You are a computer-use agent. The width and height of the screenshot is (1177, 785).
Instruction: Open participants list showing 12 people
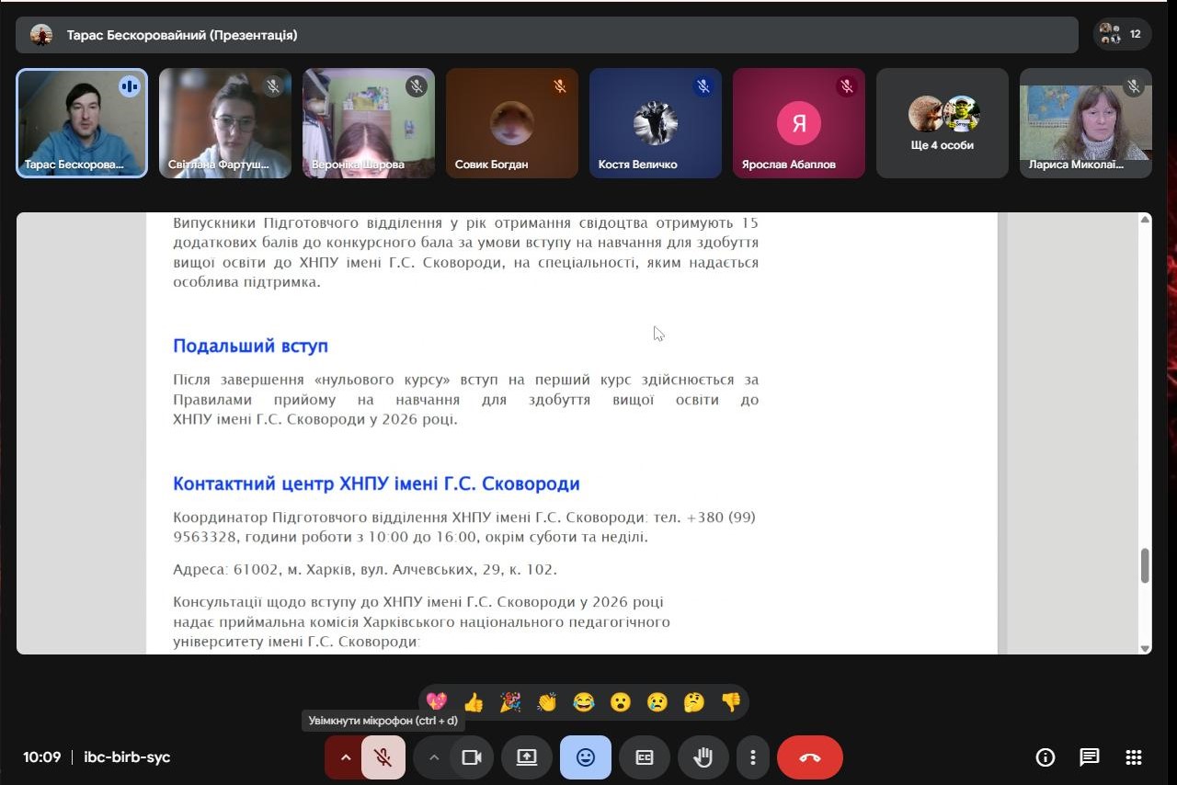[1123, 35]
